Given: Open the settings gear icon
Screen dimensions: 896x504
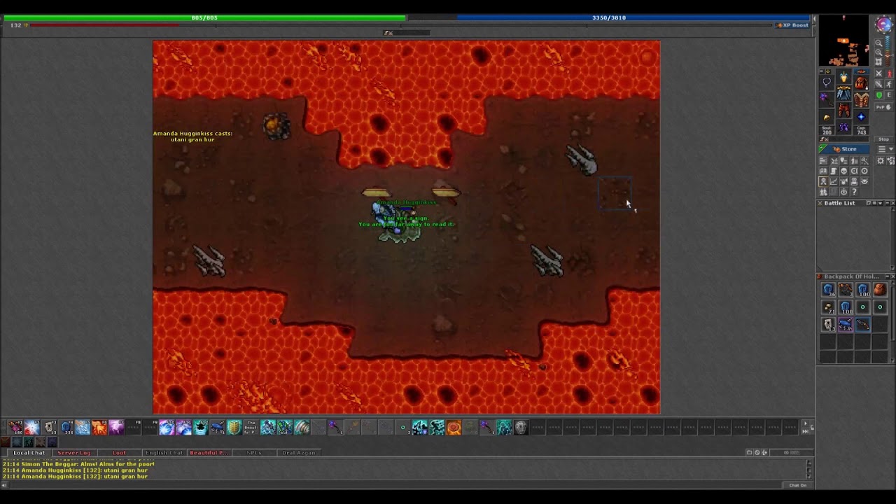Looking at the screenshot, I should click(x=881, y=160).
